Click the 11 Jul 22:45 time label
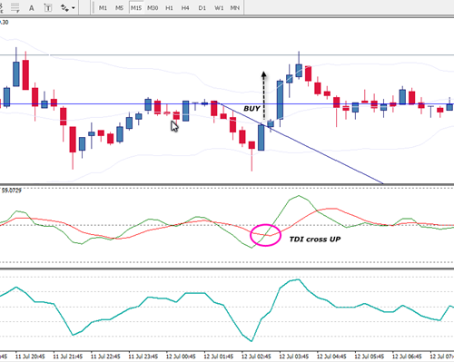 pos(105,357)
